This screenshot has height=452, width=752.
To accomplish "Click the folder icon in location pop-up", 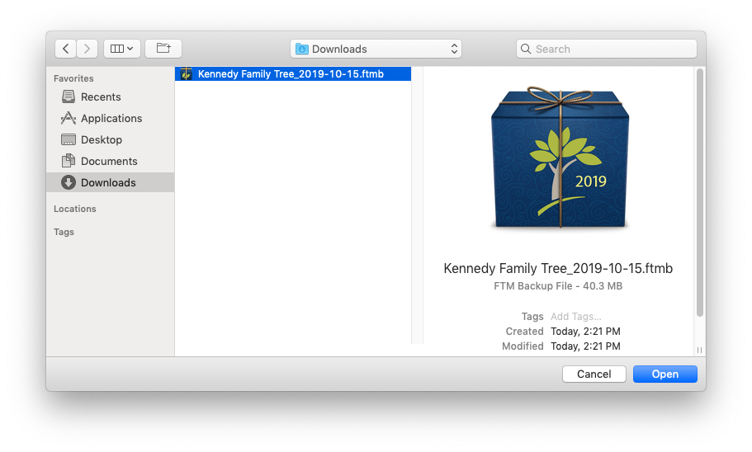I will click(301, 49).
